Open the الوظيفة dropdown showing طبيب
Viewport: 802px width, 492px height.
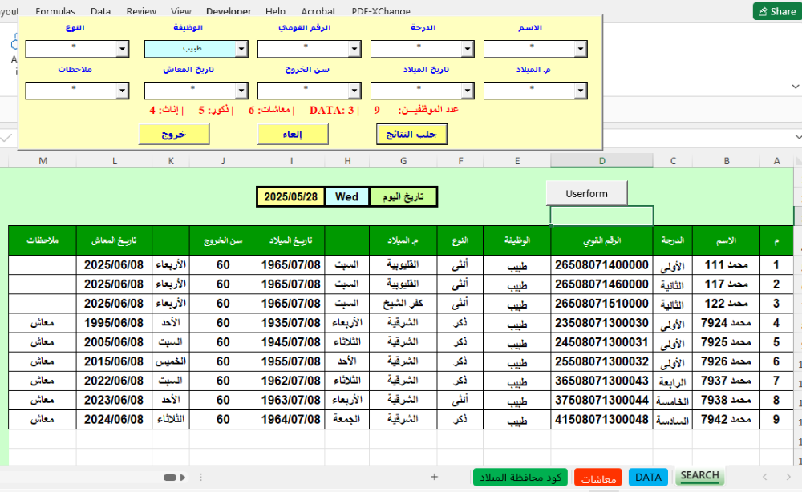pos(241,49)
